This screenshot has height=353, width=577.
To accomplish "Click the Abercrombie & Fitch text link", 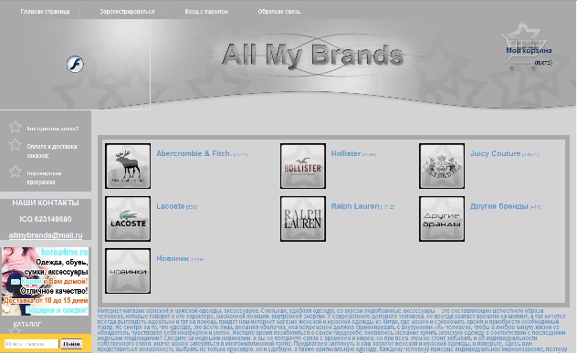I will pyautogui.click(x=194, y=153).
